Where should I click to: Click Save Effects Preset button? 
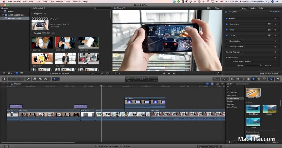coord(269,73)
